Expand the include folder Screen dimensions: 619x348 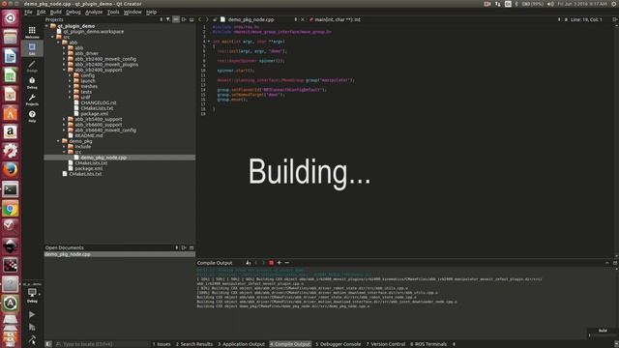point(64,146)
